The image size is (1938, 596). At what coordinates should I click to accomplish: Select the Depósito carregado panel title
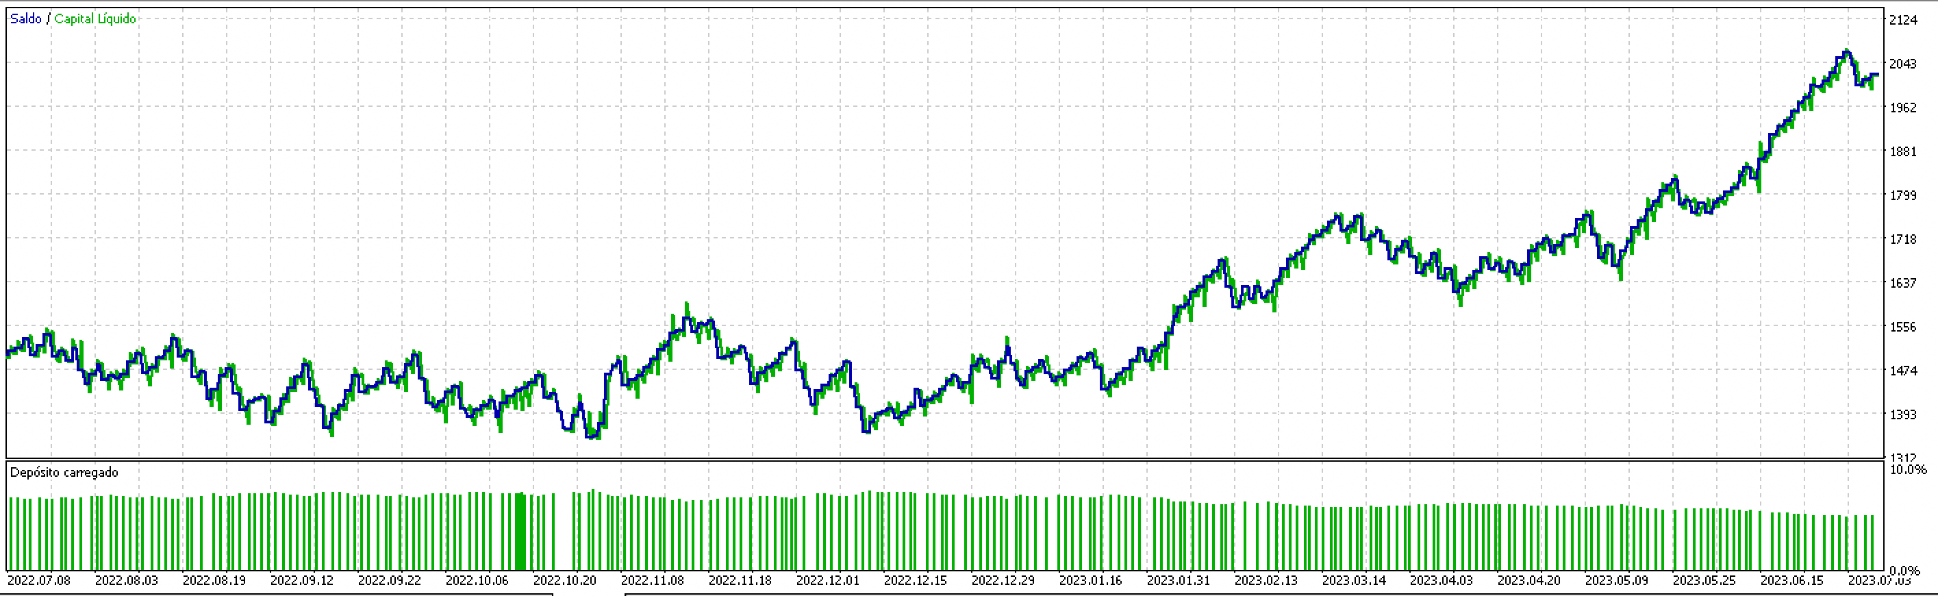point(64,473)
